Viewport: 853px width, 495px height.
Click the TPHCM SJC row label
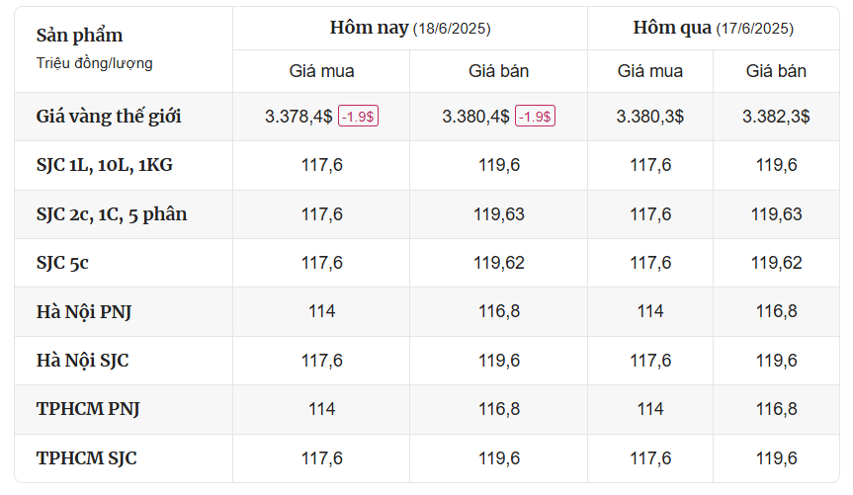point(87,458)
